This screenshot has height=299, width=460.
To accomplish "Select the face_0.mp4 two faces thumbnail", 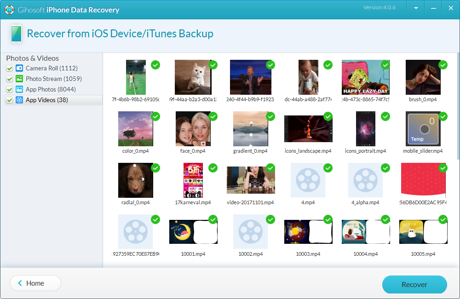I will coord(193,128).
